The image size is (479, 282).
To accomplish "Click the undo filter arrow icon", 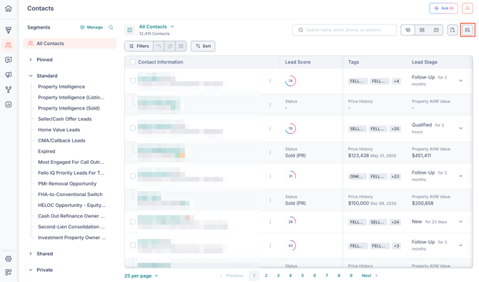I will [x=159, y=47].
